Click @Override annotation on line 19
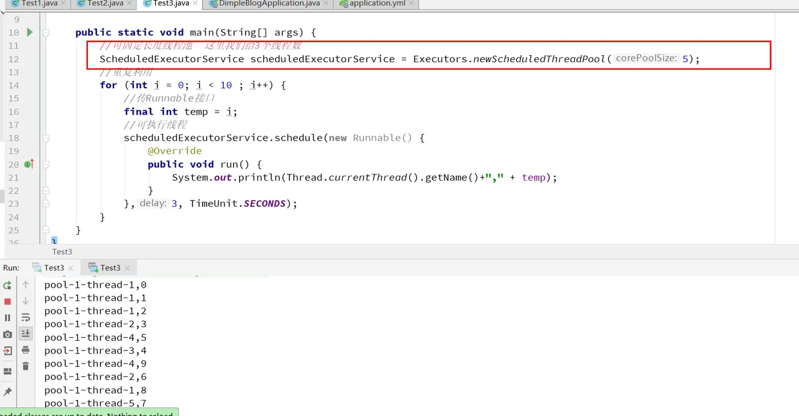The height and width of the screenshot is (416, 799). click(175, 151)
